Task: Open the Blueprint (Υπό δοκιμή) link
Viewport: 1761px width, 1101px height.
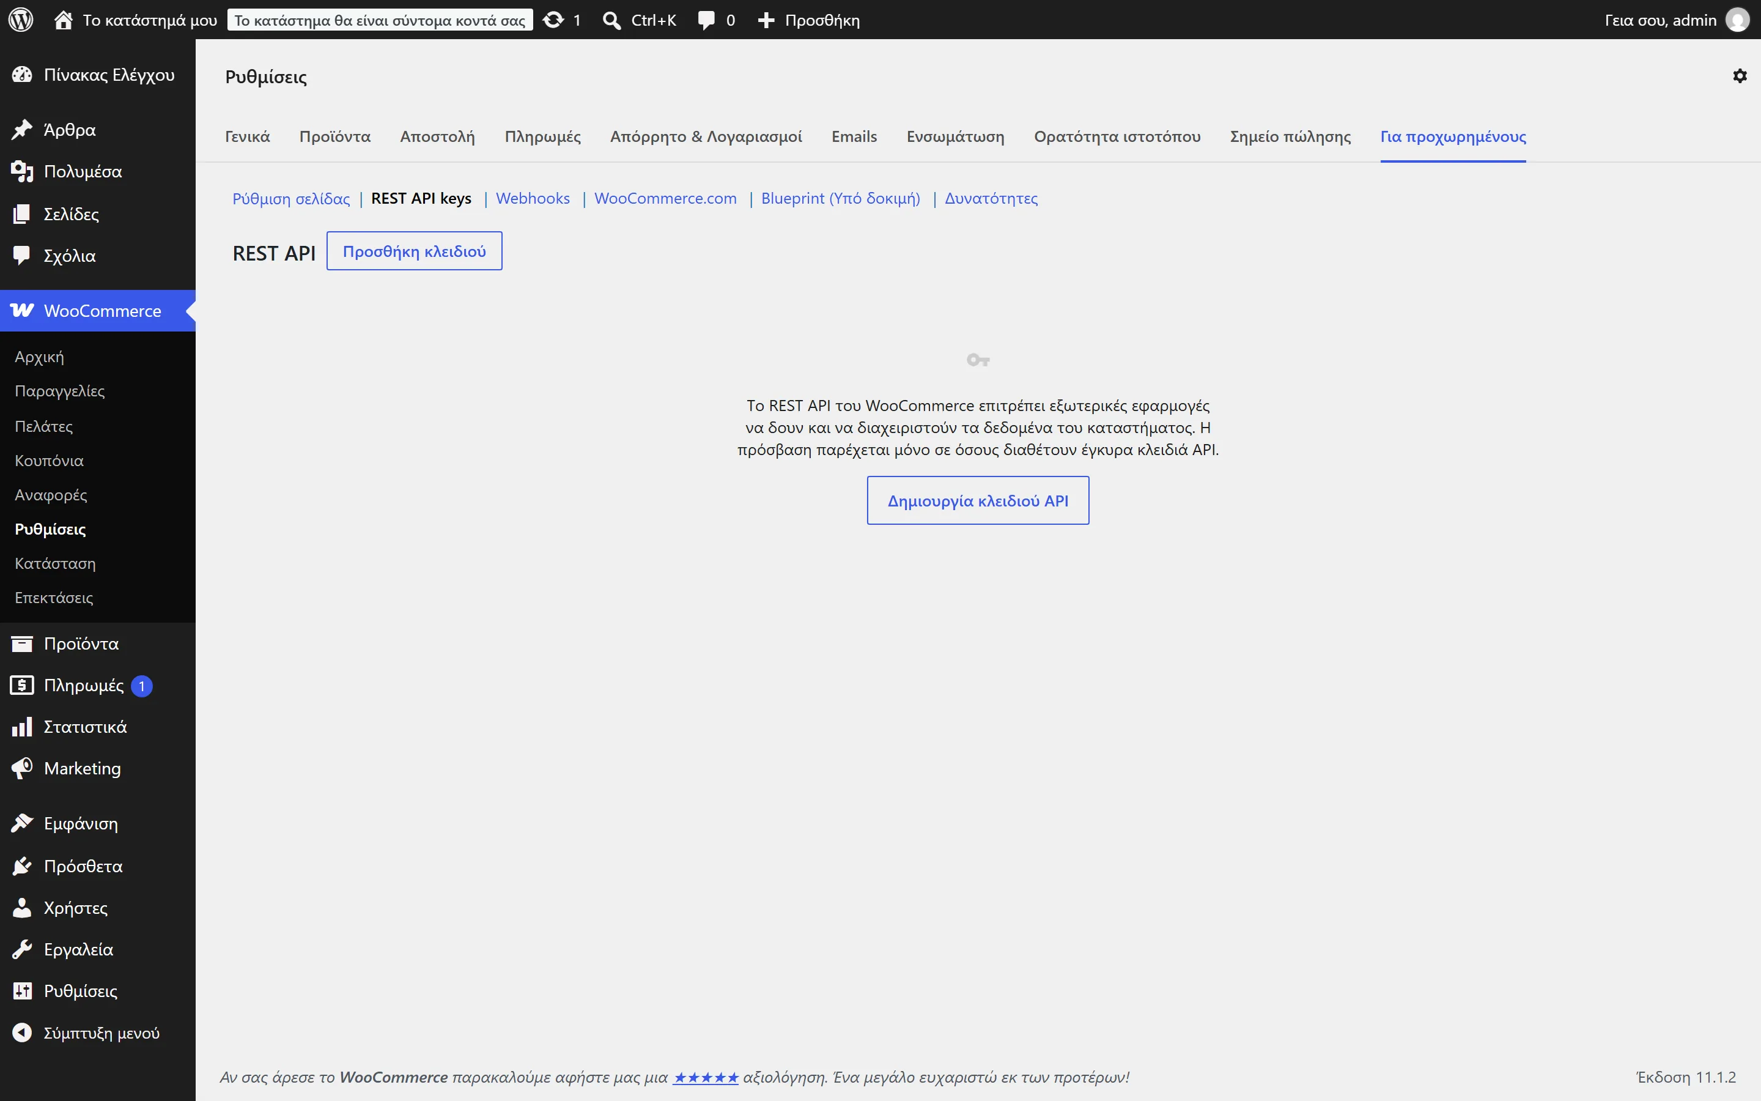Action: 841,198
